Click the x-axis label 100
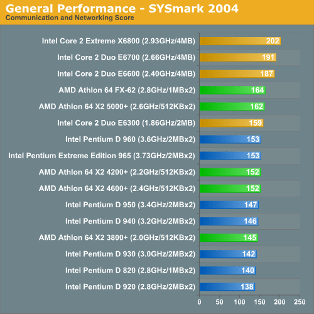Viewport: 314px width, 314px height. tap(239, 302)
